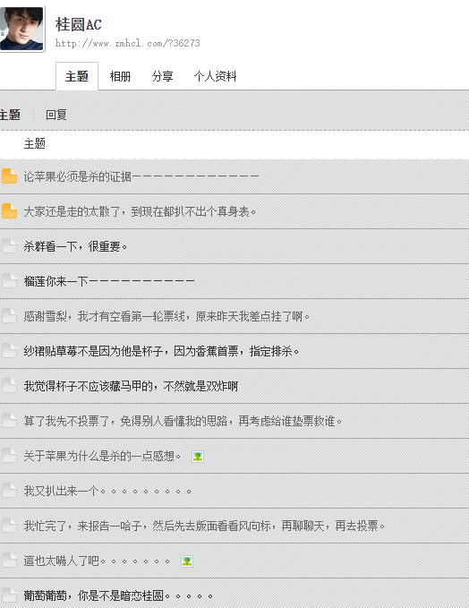Open thread 感谢雪梨，我才有空看第一轮票线
Screen dimensions: 469x608
coord(166,316)
